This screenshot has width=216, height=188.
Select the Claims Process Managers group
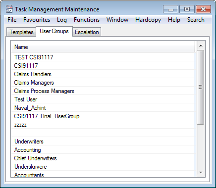103,91
